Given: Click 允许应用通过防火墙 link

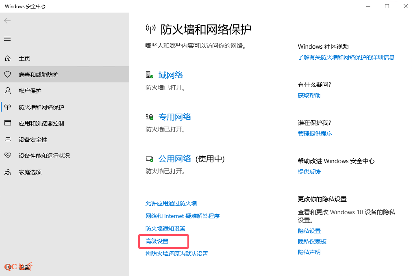Looking at the screenshot, I should pyautogui.click(x=171, y=203).
